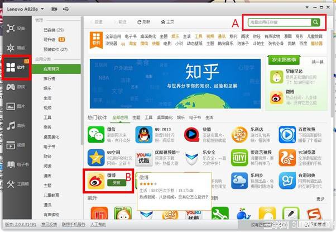
Task: Select 商务 in the left category list
Action: [x=47, y=127]
